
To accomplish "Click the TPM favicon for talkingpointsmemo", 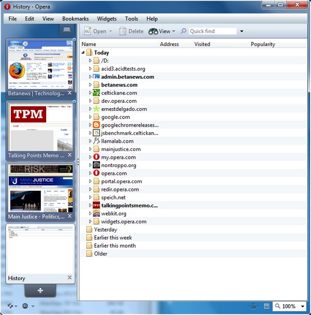I will coord(96,205).
